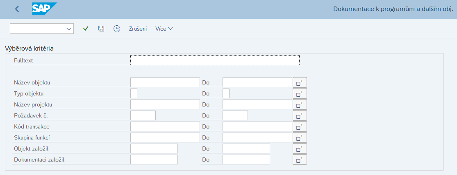Open multiple selection for Typ objektu

click(x=300, y=93)
